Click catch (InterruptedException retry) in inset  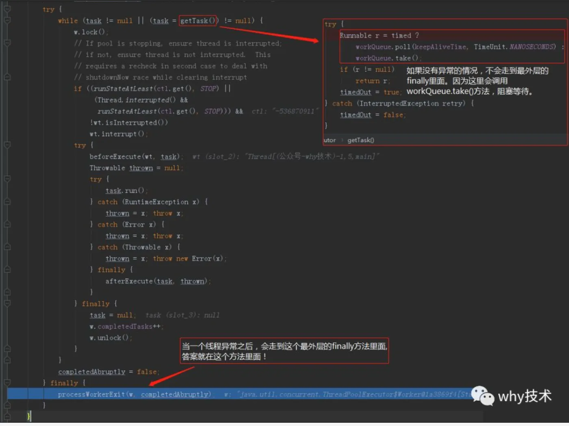click(399, 104)
